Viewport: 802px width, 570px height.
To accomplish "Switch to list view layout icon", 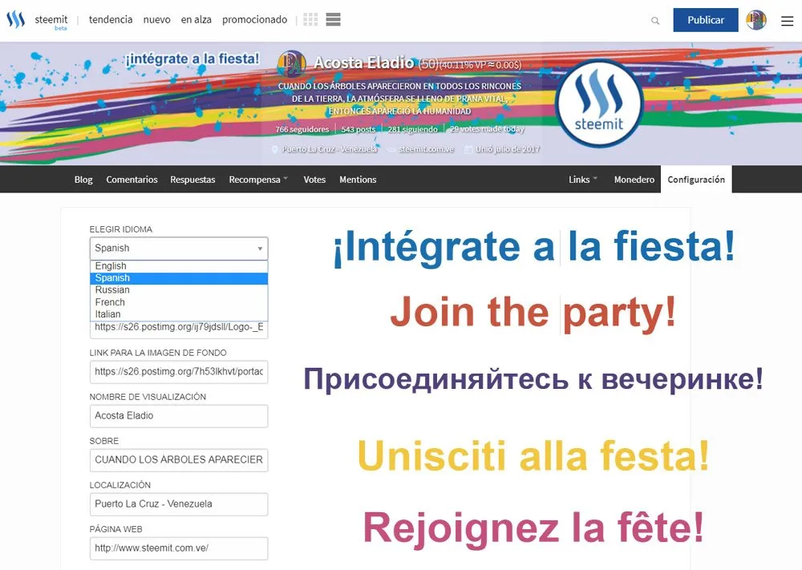I will point(333,19).
